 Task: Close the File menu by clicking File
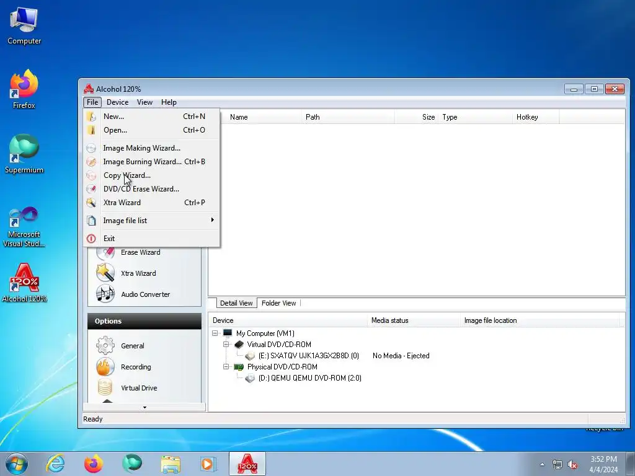[92, 102]
